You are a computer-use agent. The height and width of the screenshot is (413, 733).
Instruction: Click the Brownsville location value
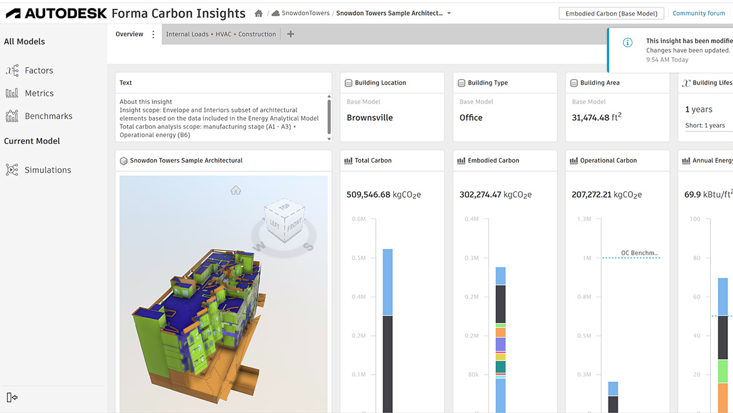(x=370, y=118)
